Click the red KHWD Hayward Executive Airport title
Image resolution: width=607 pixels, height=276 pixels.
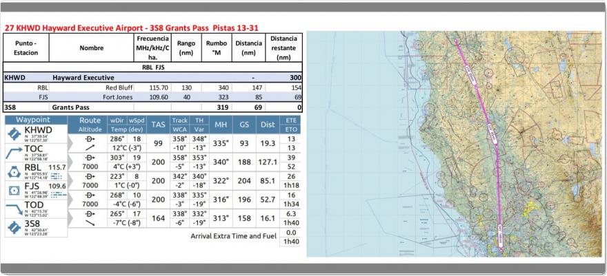coord(131,28)
